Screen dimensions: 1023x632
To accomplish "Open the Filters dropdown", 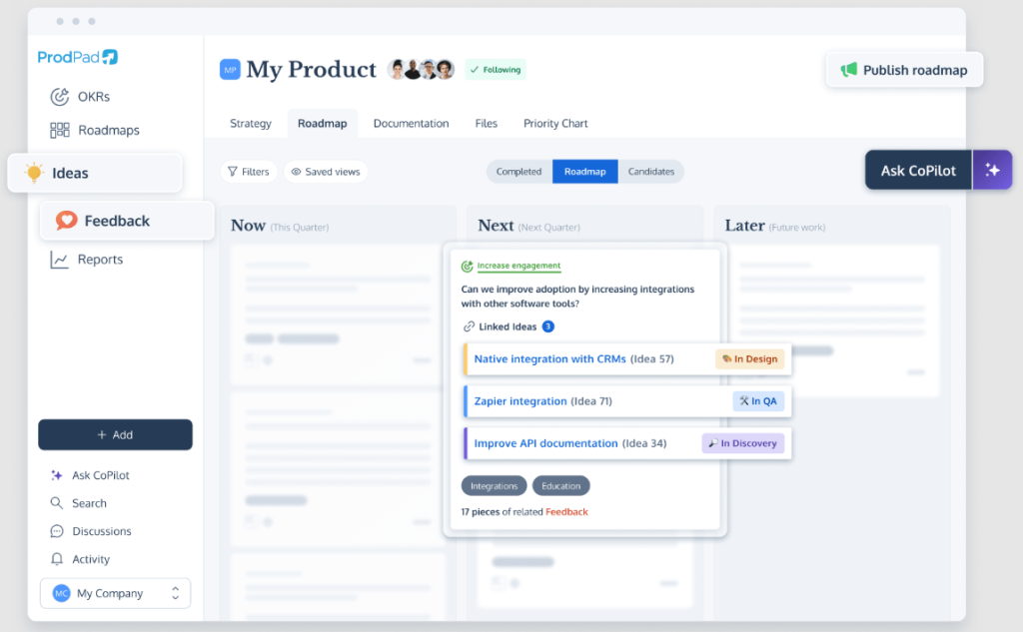I will 248,172.
